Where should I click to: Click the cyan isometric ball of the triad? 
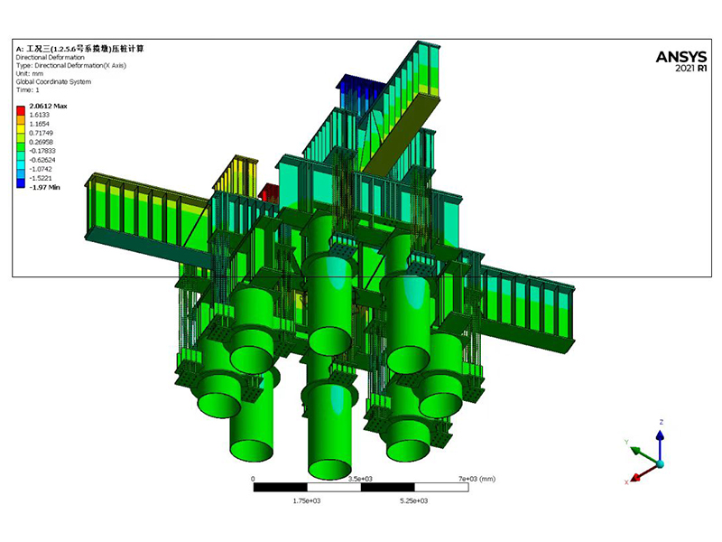[661, 464]
